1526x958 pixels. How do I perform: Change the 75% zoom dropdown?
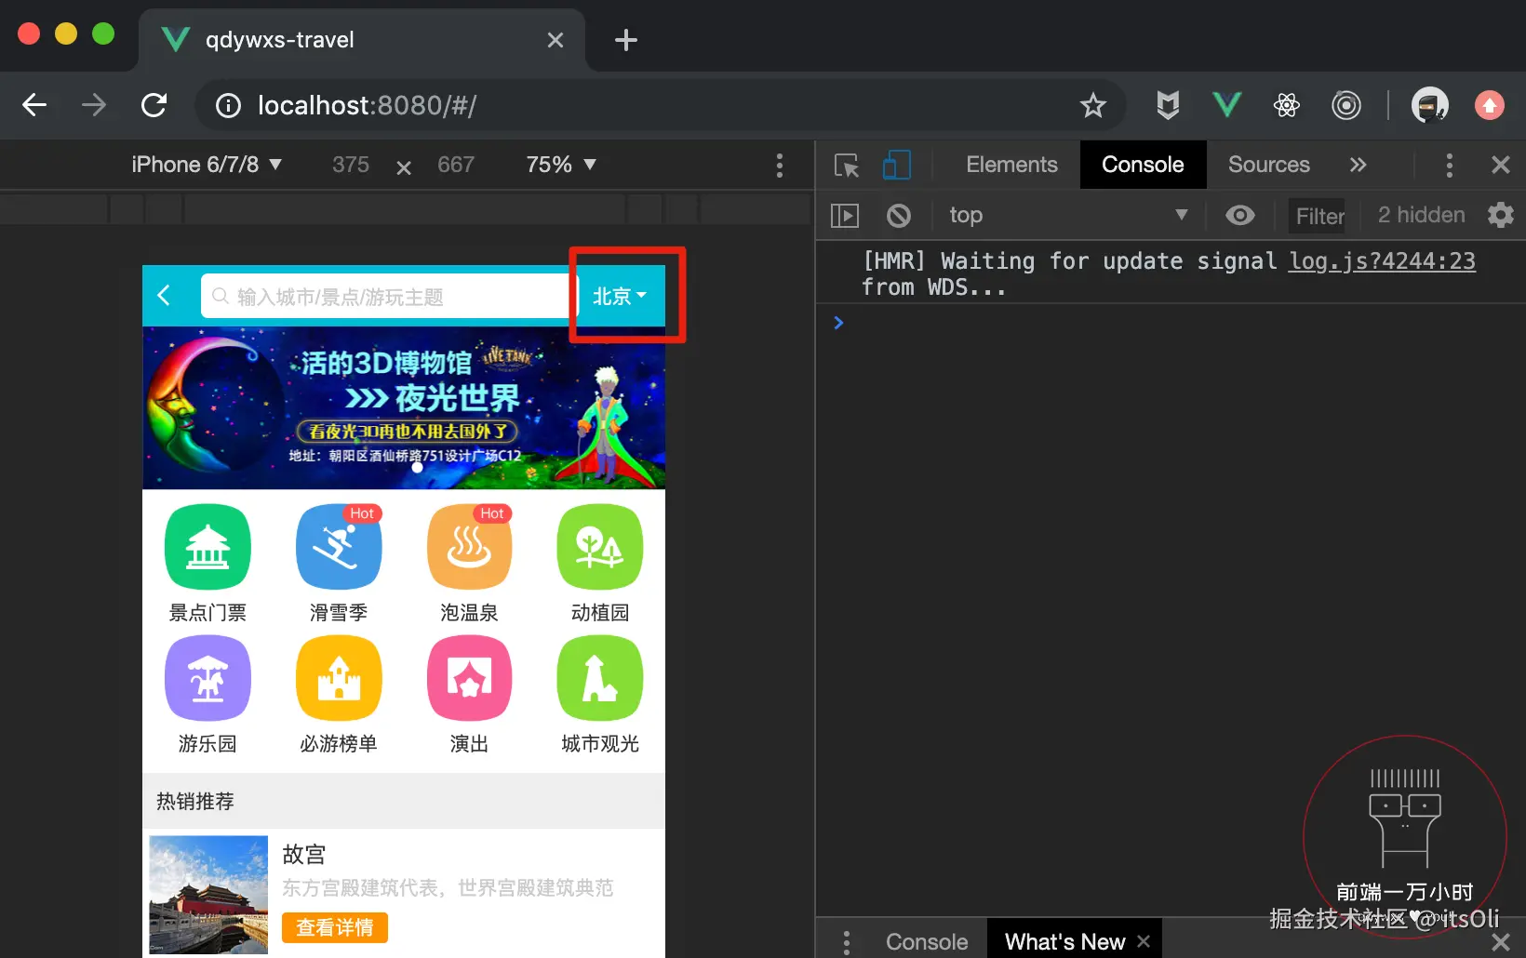point(561,165)
